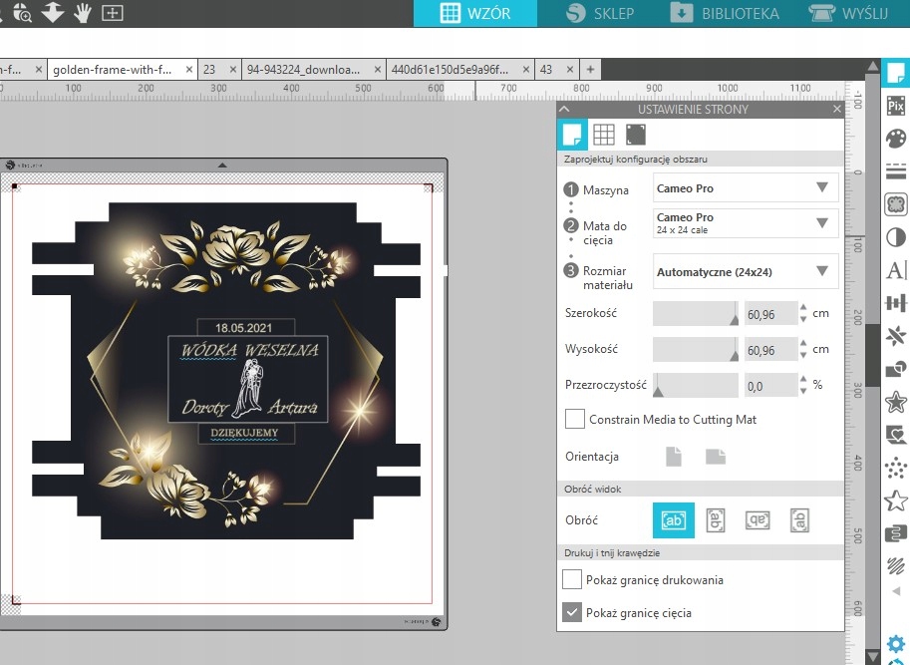The image size is (910, 665).
Task: Open the filled star panel icon
Action: coord(895,402)
